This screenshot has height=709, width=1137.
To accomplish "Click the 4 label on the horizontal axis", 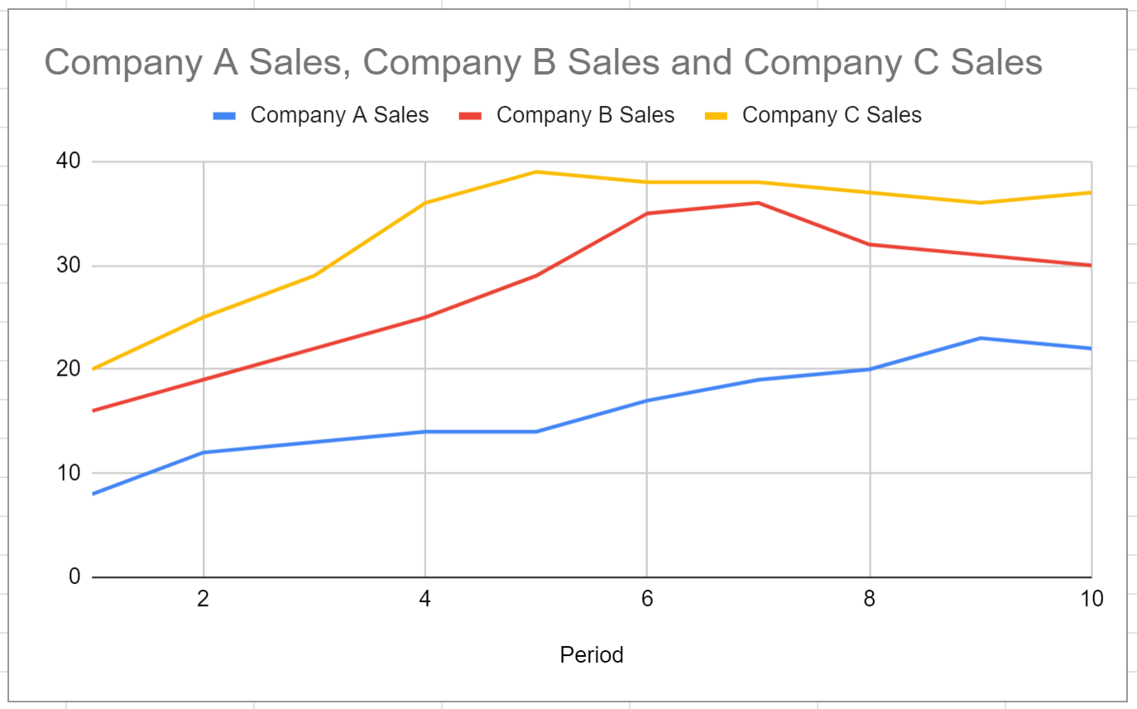I will click(425, 599).
